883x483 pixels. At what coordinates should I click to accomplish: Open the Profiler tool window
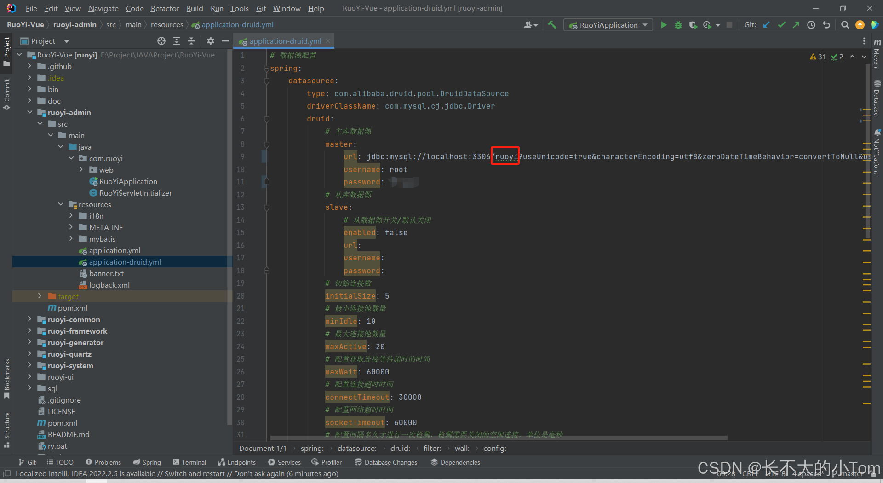[x=327, y=462]
